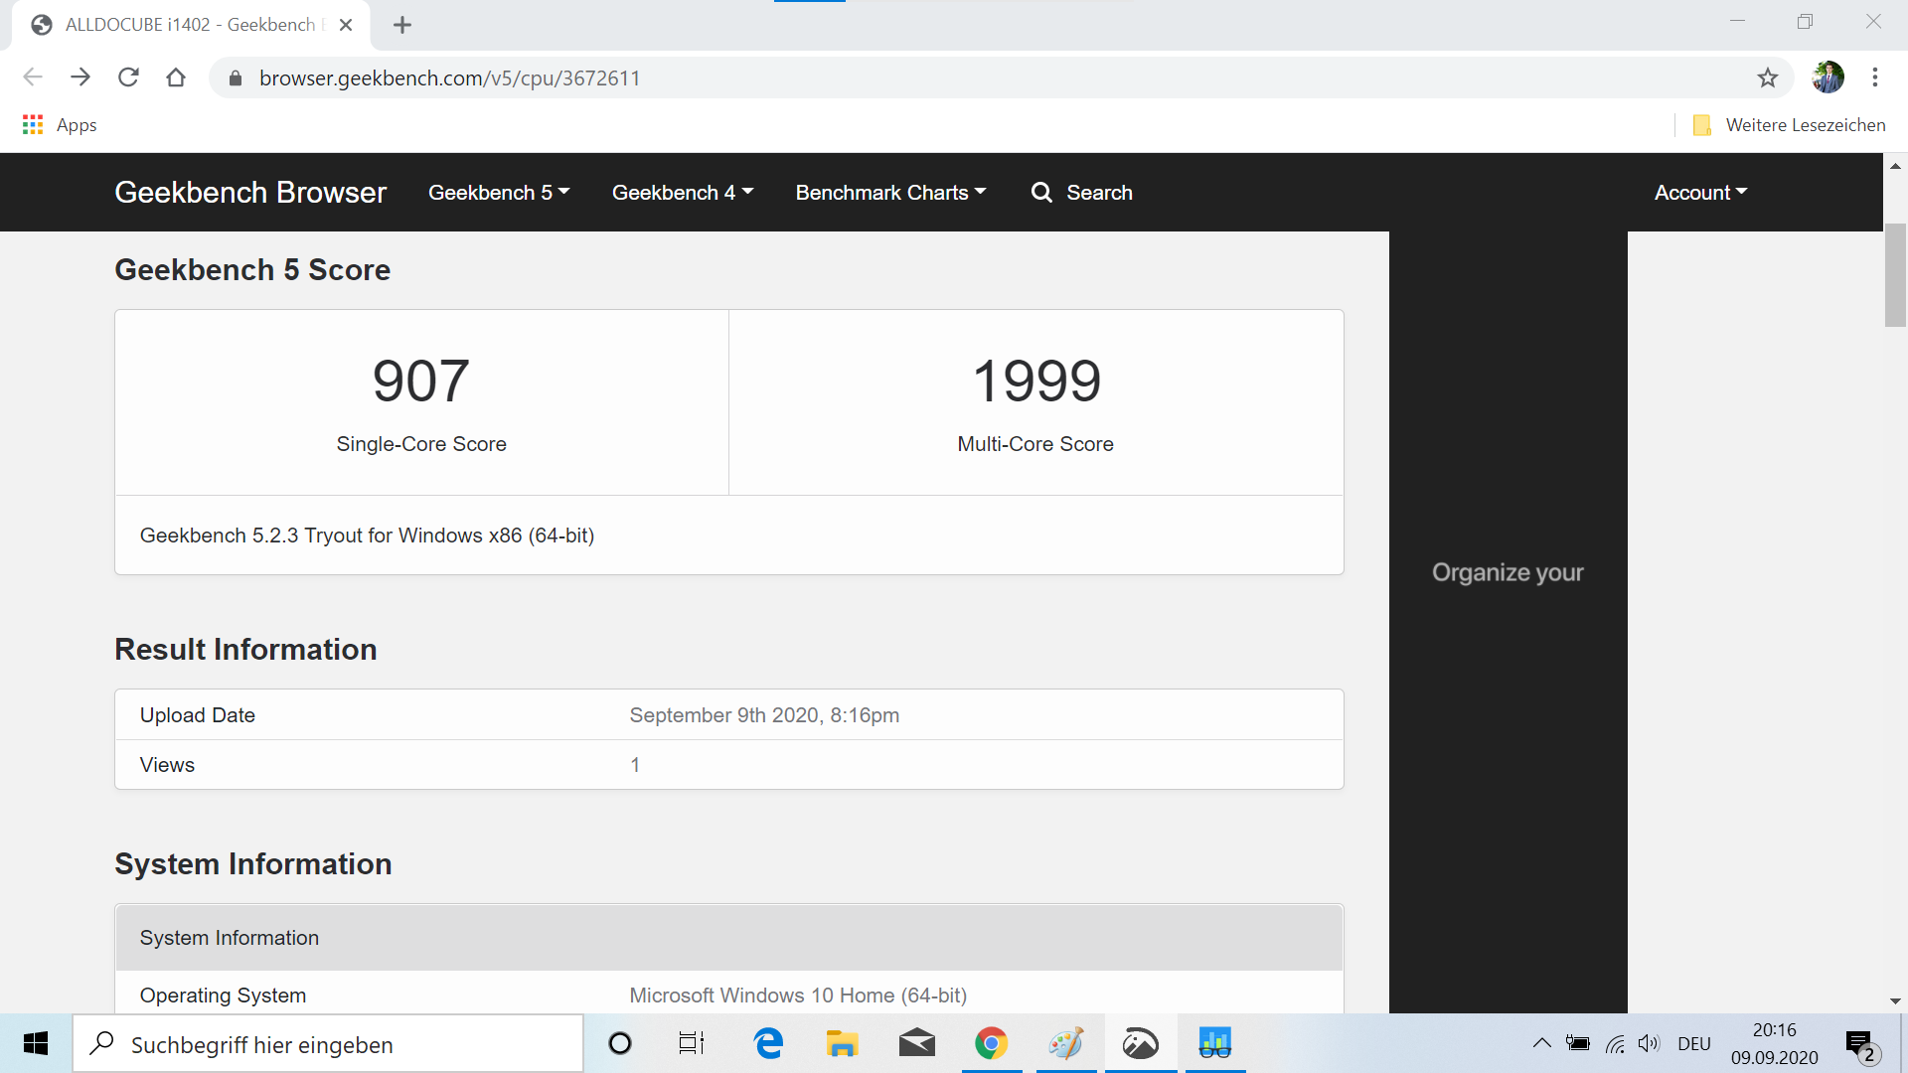Open the clock showing 20:16
1908x1073 pixels.
[1775, 1043]
